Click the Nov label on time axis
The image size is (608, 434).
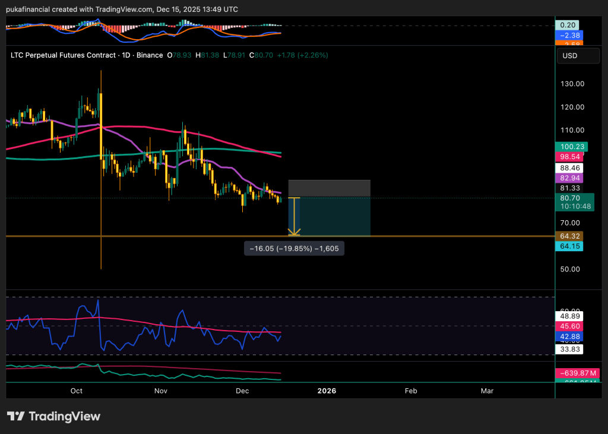pyautogui.click(x=160, y=391)
